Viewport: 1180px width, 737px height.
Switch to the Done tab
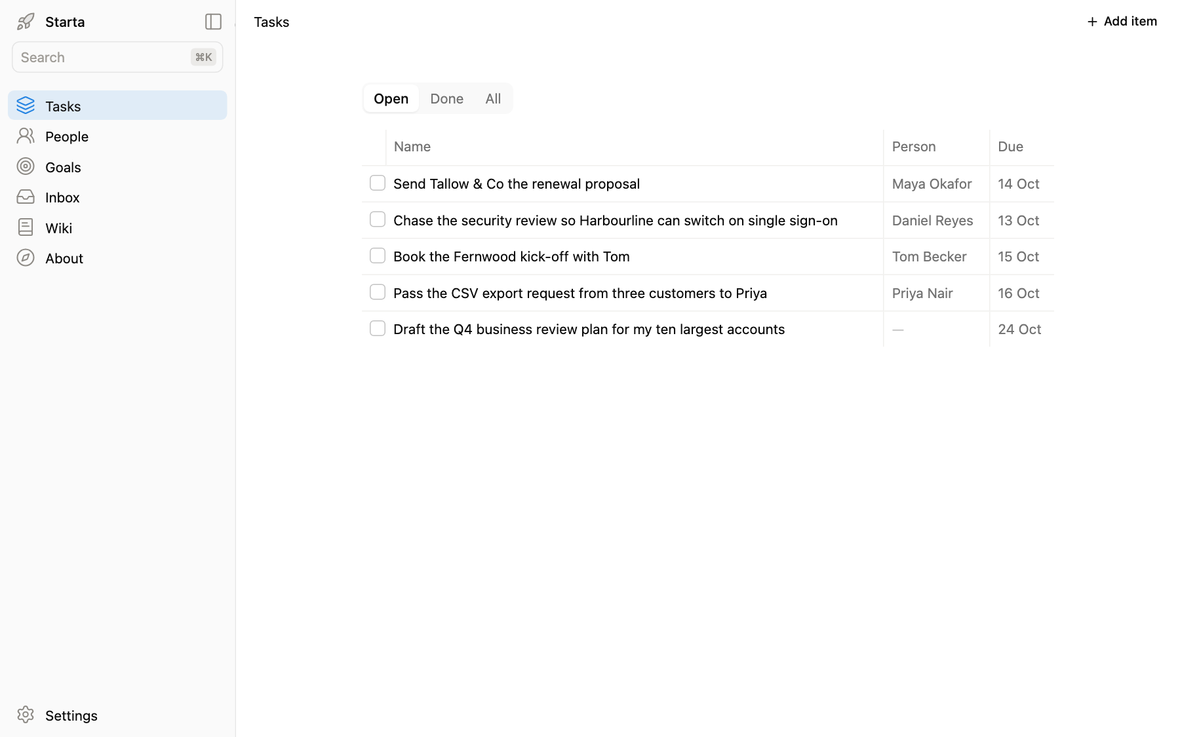pos(447,98)
